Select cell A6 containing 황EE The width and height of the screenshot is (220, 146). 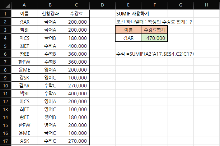point(24,54)
